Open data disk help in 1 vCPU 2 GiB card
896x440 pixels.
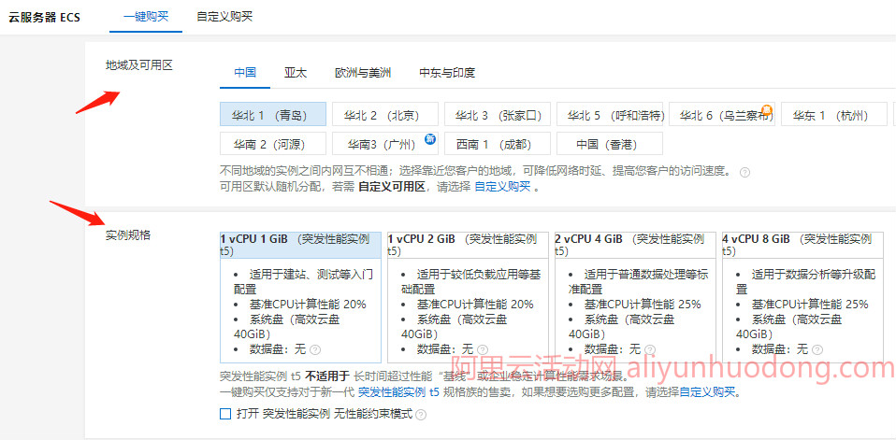coord(483,349)
